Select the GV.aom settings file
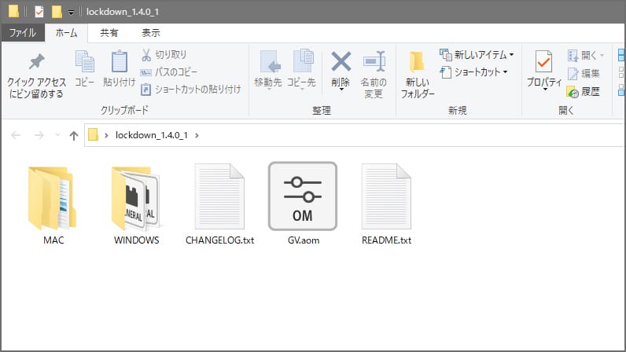Screen dimensions: 626x352 point(303,204)
